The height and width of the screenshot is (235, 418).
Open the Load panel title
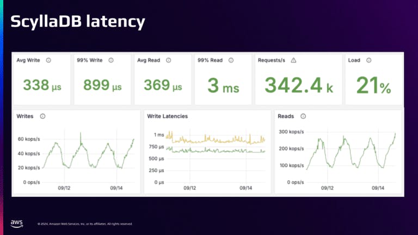tap(354, 60)
